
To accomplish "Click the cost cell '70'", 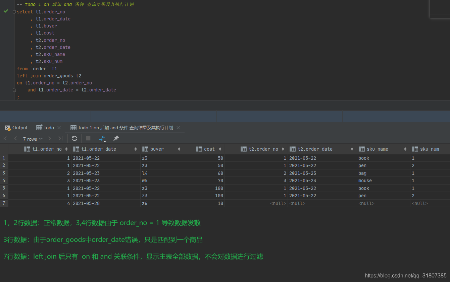I will point(204,181).
